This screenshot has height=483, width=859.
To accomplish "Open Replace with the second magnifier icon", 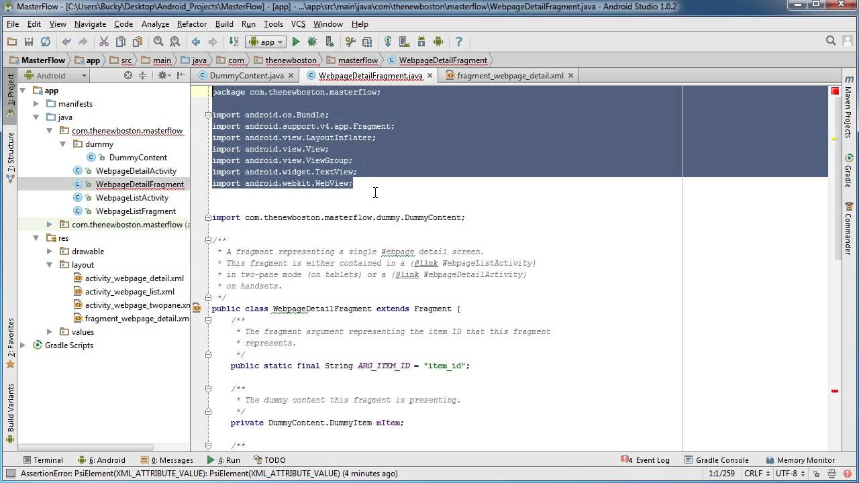I will pyautogui.click(x=175, y=42).
